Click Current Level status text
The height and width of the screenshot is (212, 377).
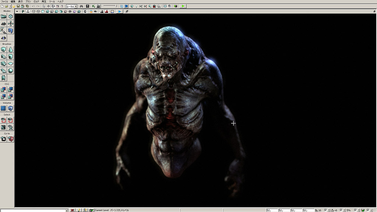(x=112, y=210)
